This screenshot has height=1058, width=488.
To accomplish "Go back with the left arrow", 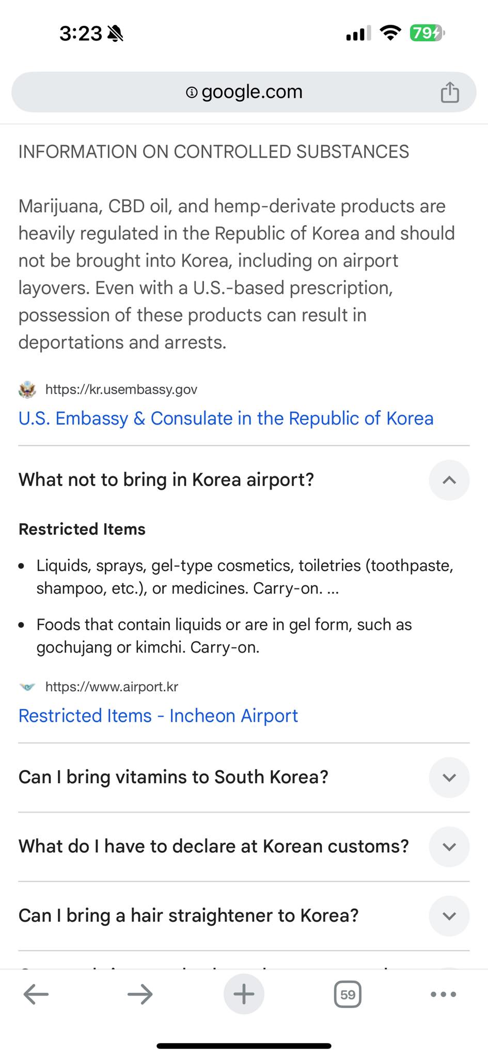I will pyautogui.click(x=36, y=994).
